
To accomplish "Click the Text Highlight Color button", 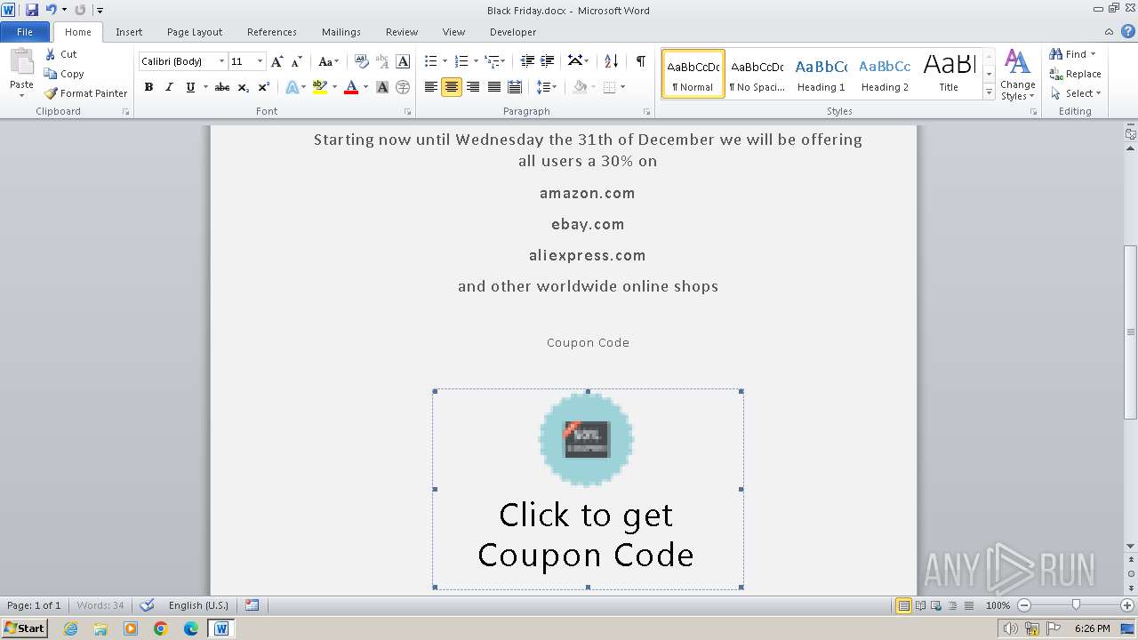I will click(x=320, y=87).
